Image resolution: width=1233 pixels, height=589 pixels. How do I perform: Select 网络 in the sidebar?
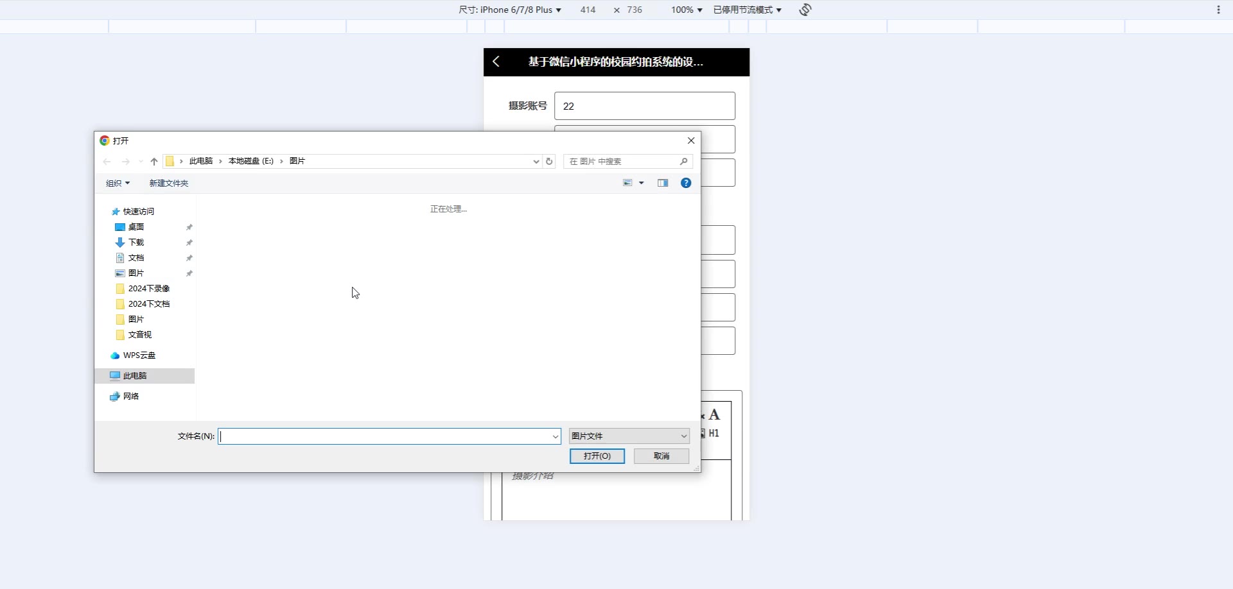(x=131, y=397)
